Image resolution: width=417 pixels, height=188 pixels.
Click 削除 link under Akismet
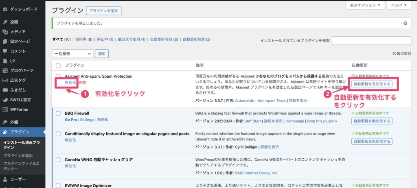click(x=82, y=83)
